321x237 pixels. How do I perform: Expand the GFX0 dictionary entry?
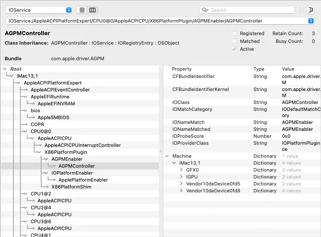click(181, 170)
